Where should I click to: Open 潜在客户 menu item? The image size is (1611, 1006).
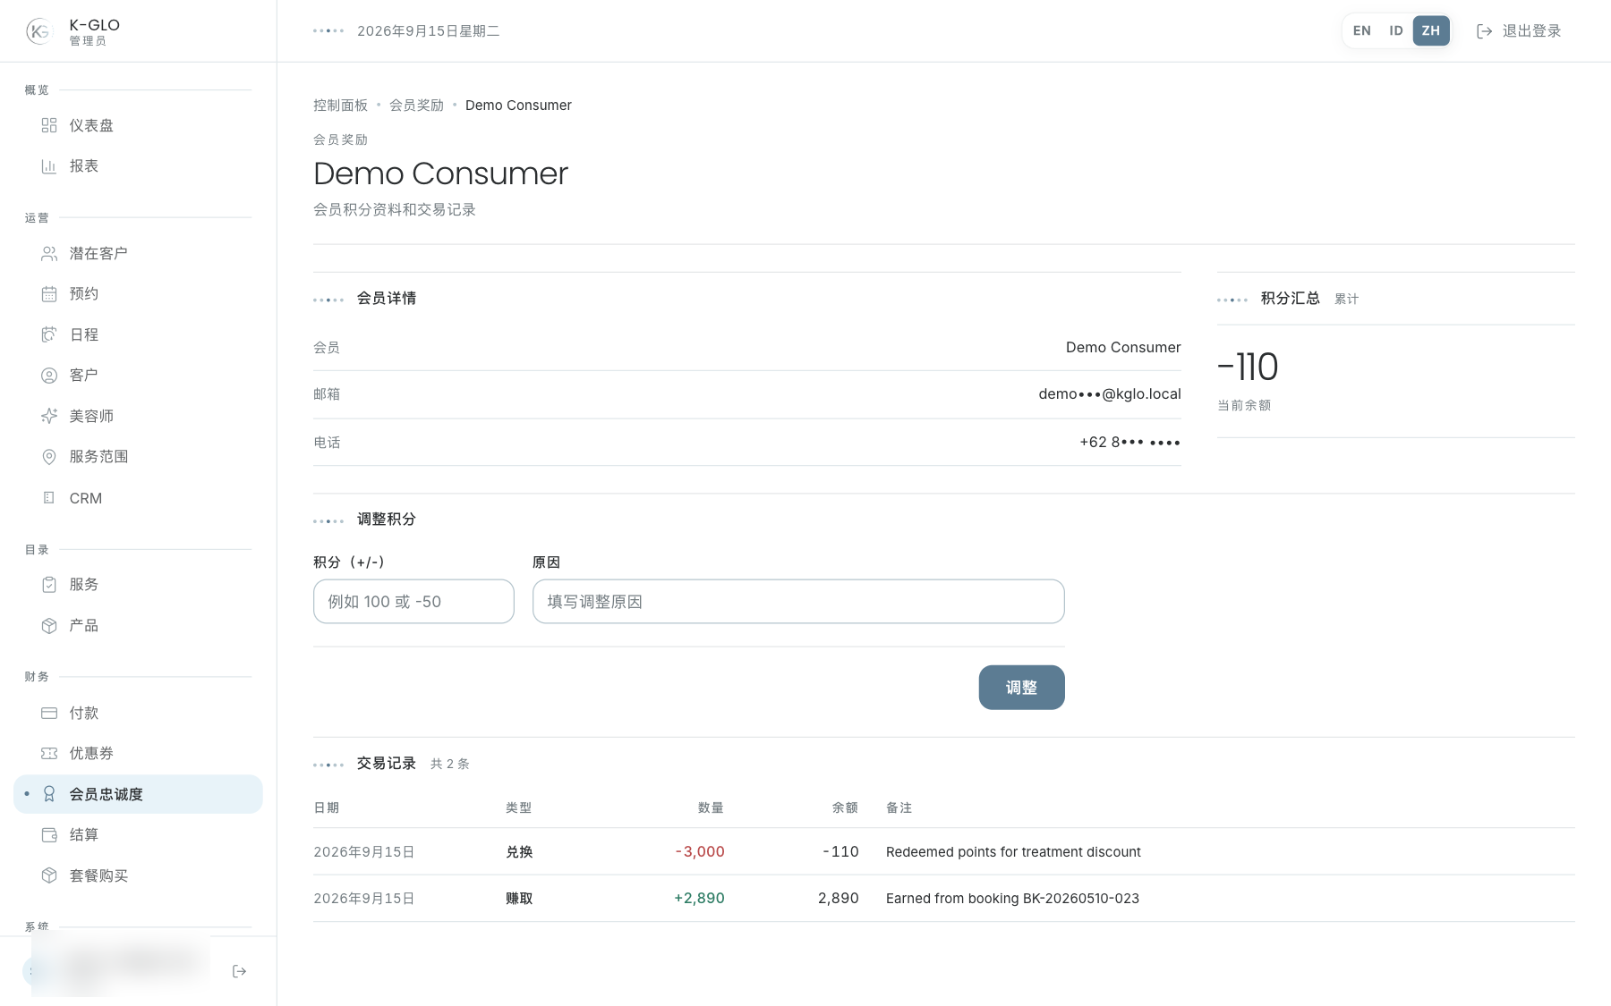(x=138, y=254)
